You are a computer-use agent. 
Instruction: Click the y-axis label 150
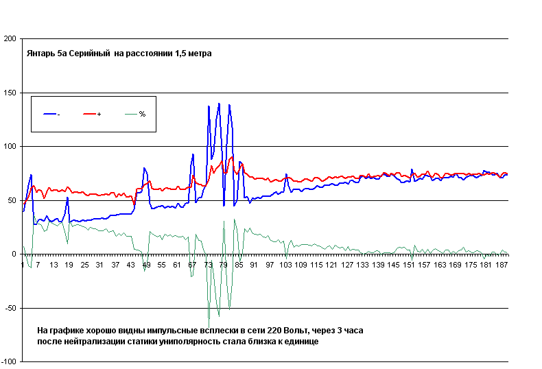click(x=10, y=93)
